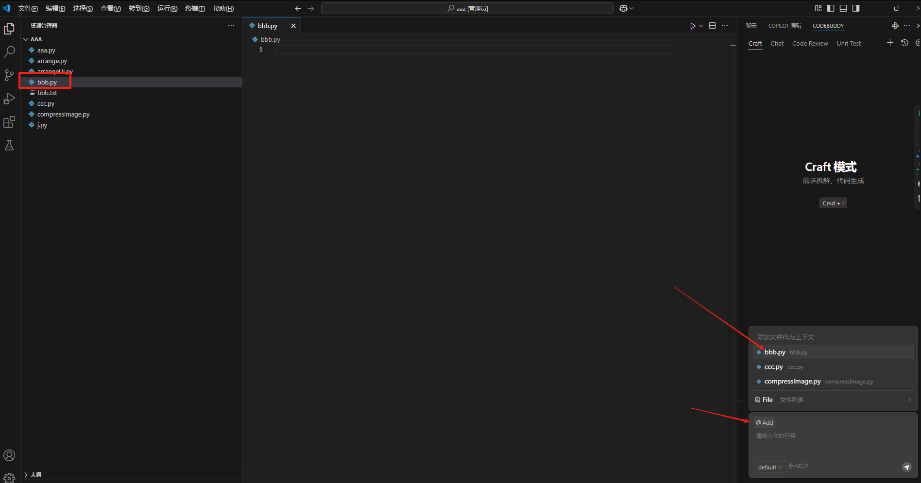Open the 终端(T) menu
Screen dimensions: 921x483
(x=195, y=8)
